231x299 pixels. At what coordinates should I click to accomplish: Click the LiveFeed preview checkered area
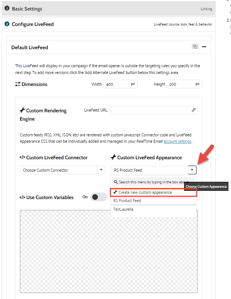[x=108, y=251]
